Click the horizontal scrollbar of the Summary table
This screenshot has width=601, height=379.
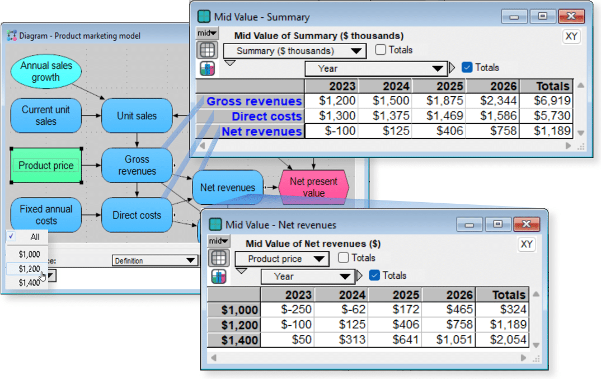tap(386, 146)
